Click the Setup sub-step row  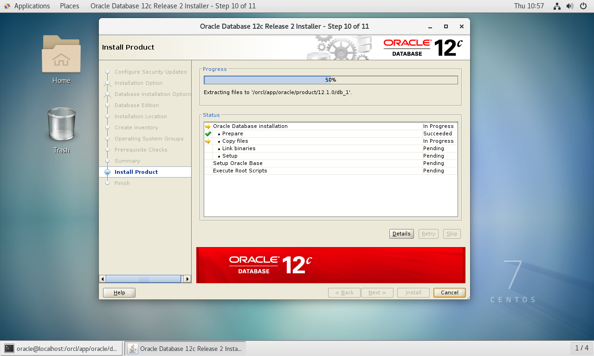pos(331,156)
